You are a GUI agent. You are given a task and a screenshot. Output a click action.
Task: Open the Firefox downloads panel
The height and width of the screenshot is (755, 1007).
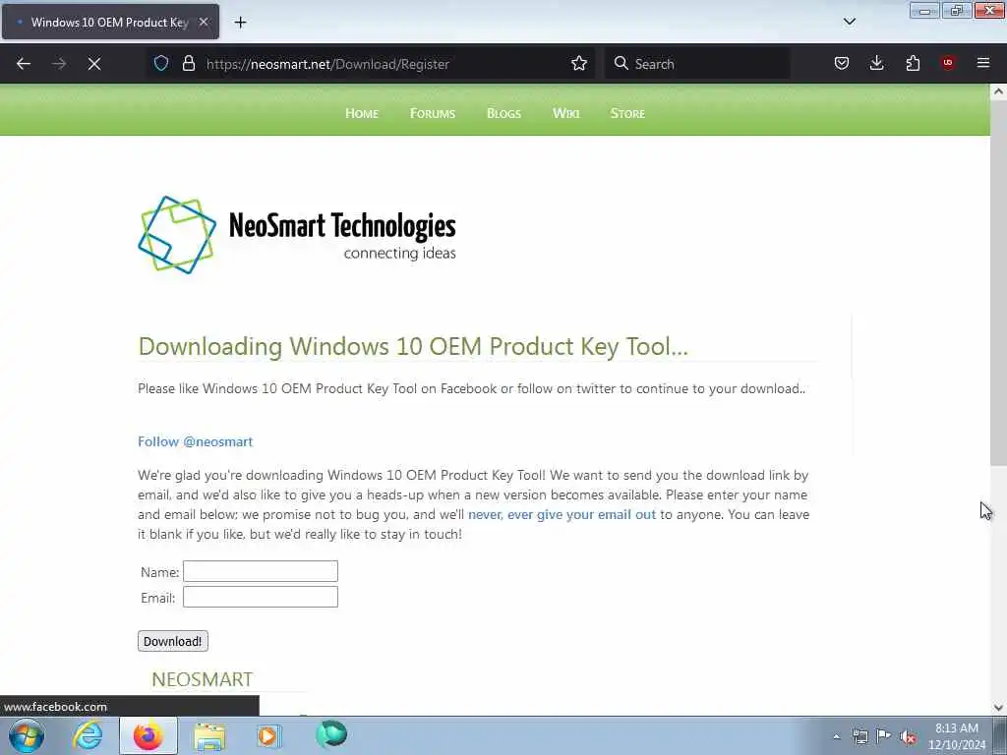click(876, 63)
